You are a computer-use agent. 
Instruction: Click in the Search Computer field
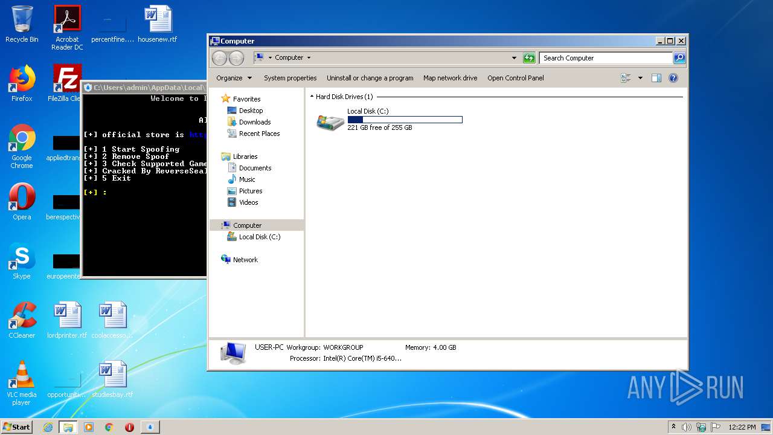tap(606, 58)
